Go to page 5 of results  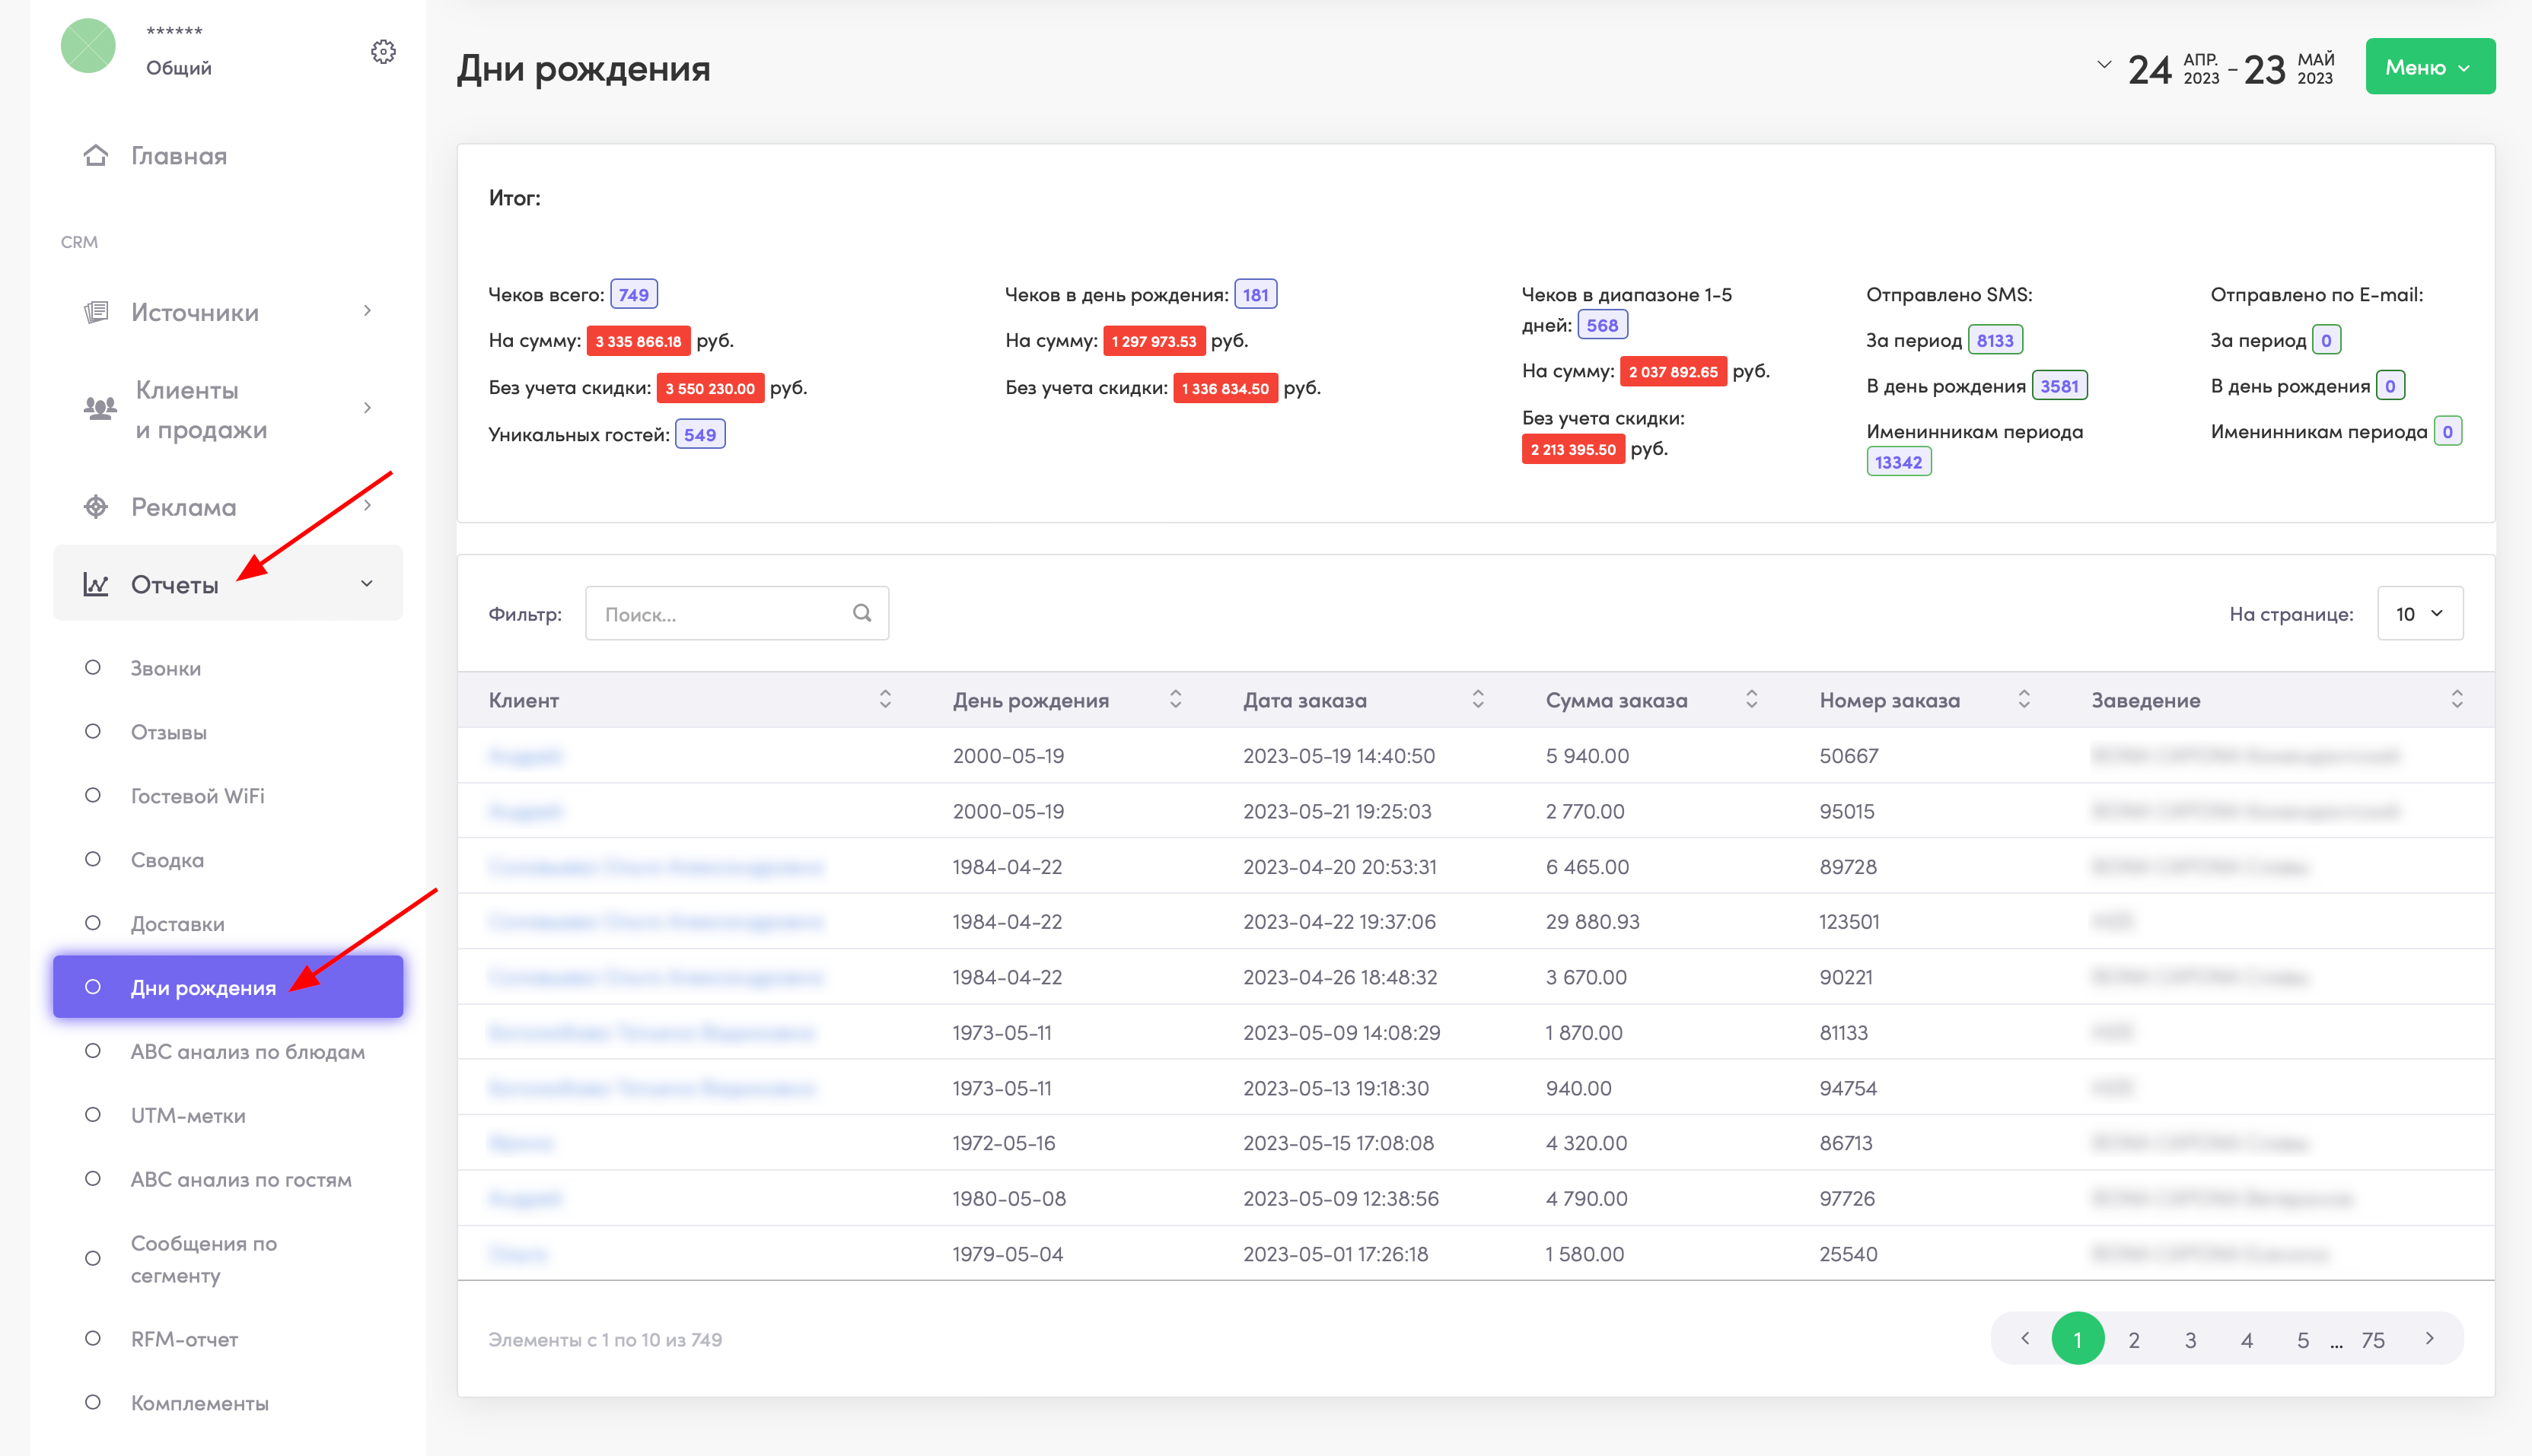click(x=2303, y=1339)
